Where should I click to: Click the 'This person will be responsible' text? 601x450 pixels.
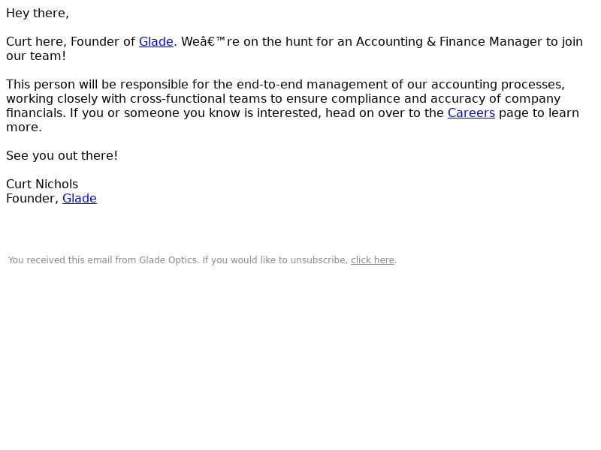click(x=98, y=85)
